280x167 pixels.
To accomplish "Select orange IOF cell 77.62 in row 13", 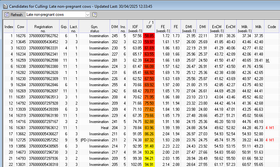I will (x=149, y=109).
